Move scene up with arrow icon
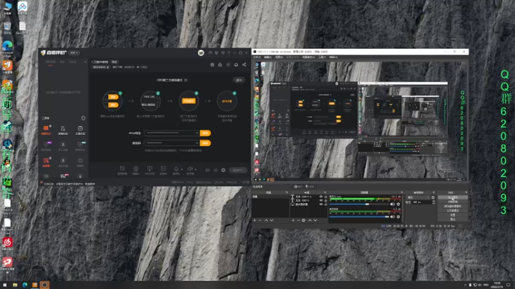515x289 pixels. [x=266, y=220]
